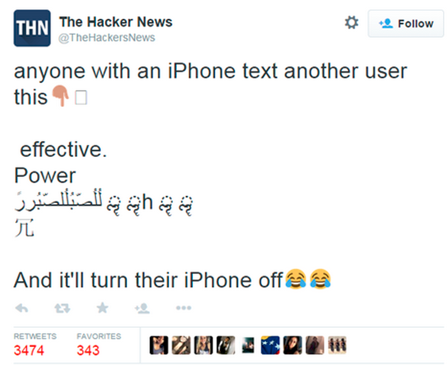Open the Venezuelan flag avatar thumbnail
The height and width of the screenshot is (366, 448).
[270, 345]
